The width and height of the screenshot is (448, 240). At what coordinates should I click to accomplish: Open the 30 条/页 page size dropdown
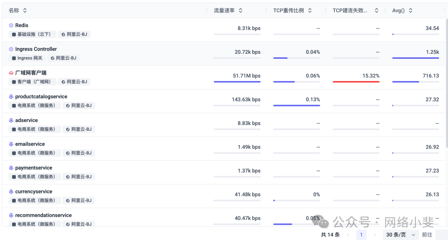(401, 235)
